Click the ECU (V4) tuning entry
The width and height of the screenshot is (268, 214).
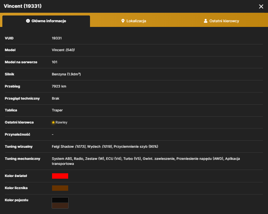(114, 159)
